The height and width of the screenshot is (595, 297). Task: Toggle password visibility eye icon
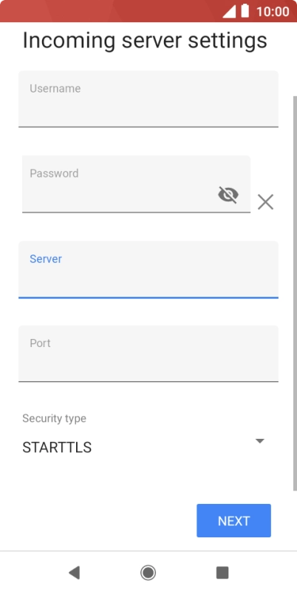coord(228,195)
